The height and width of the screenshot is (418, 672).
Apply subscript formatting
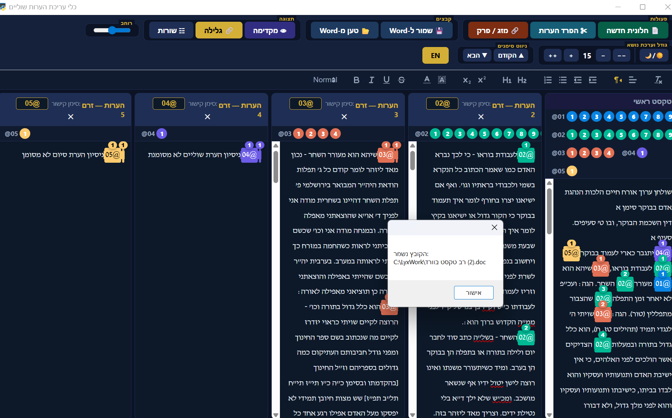point(466,80)
